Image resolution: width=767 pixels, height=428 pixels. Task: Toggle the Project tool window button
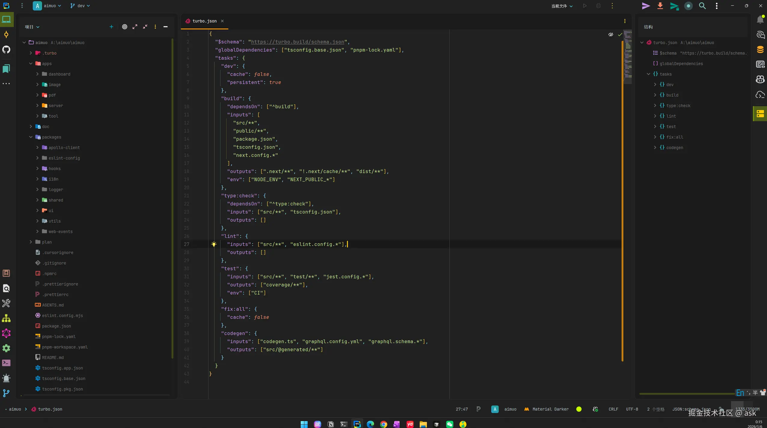6,19
